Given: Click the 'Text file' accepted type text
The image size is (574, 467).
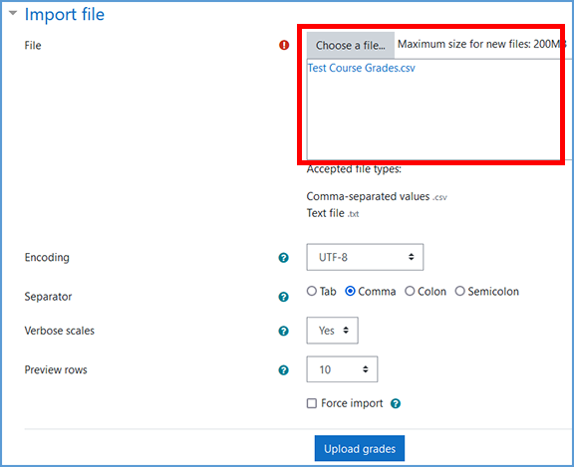Looking at the screenshot, I should tap(326, 213).
